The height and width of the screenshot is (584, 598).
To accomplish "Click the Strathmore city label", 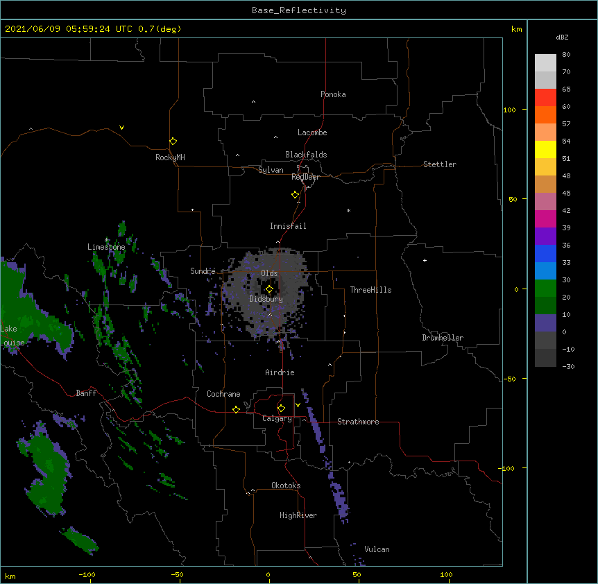I will pos(358,422).
